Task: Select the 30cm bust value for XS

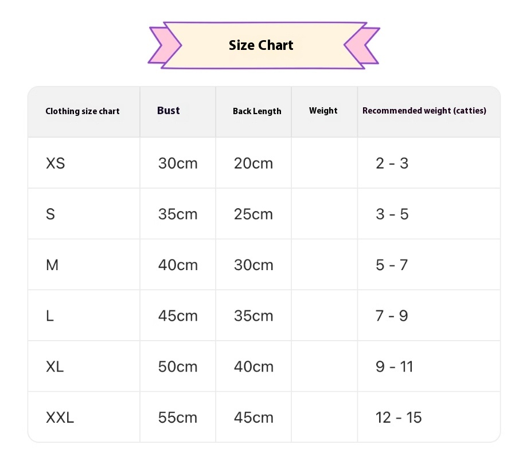Action: [178, 163]
